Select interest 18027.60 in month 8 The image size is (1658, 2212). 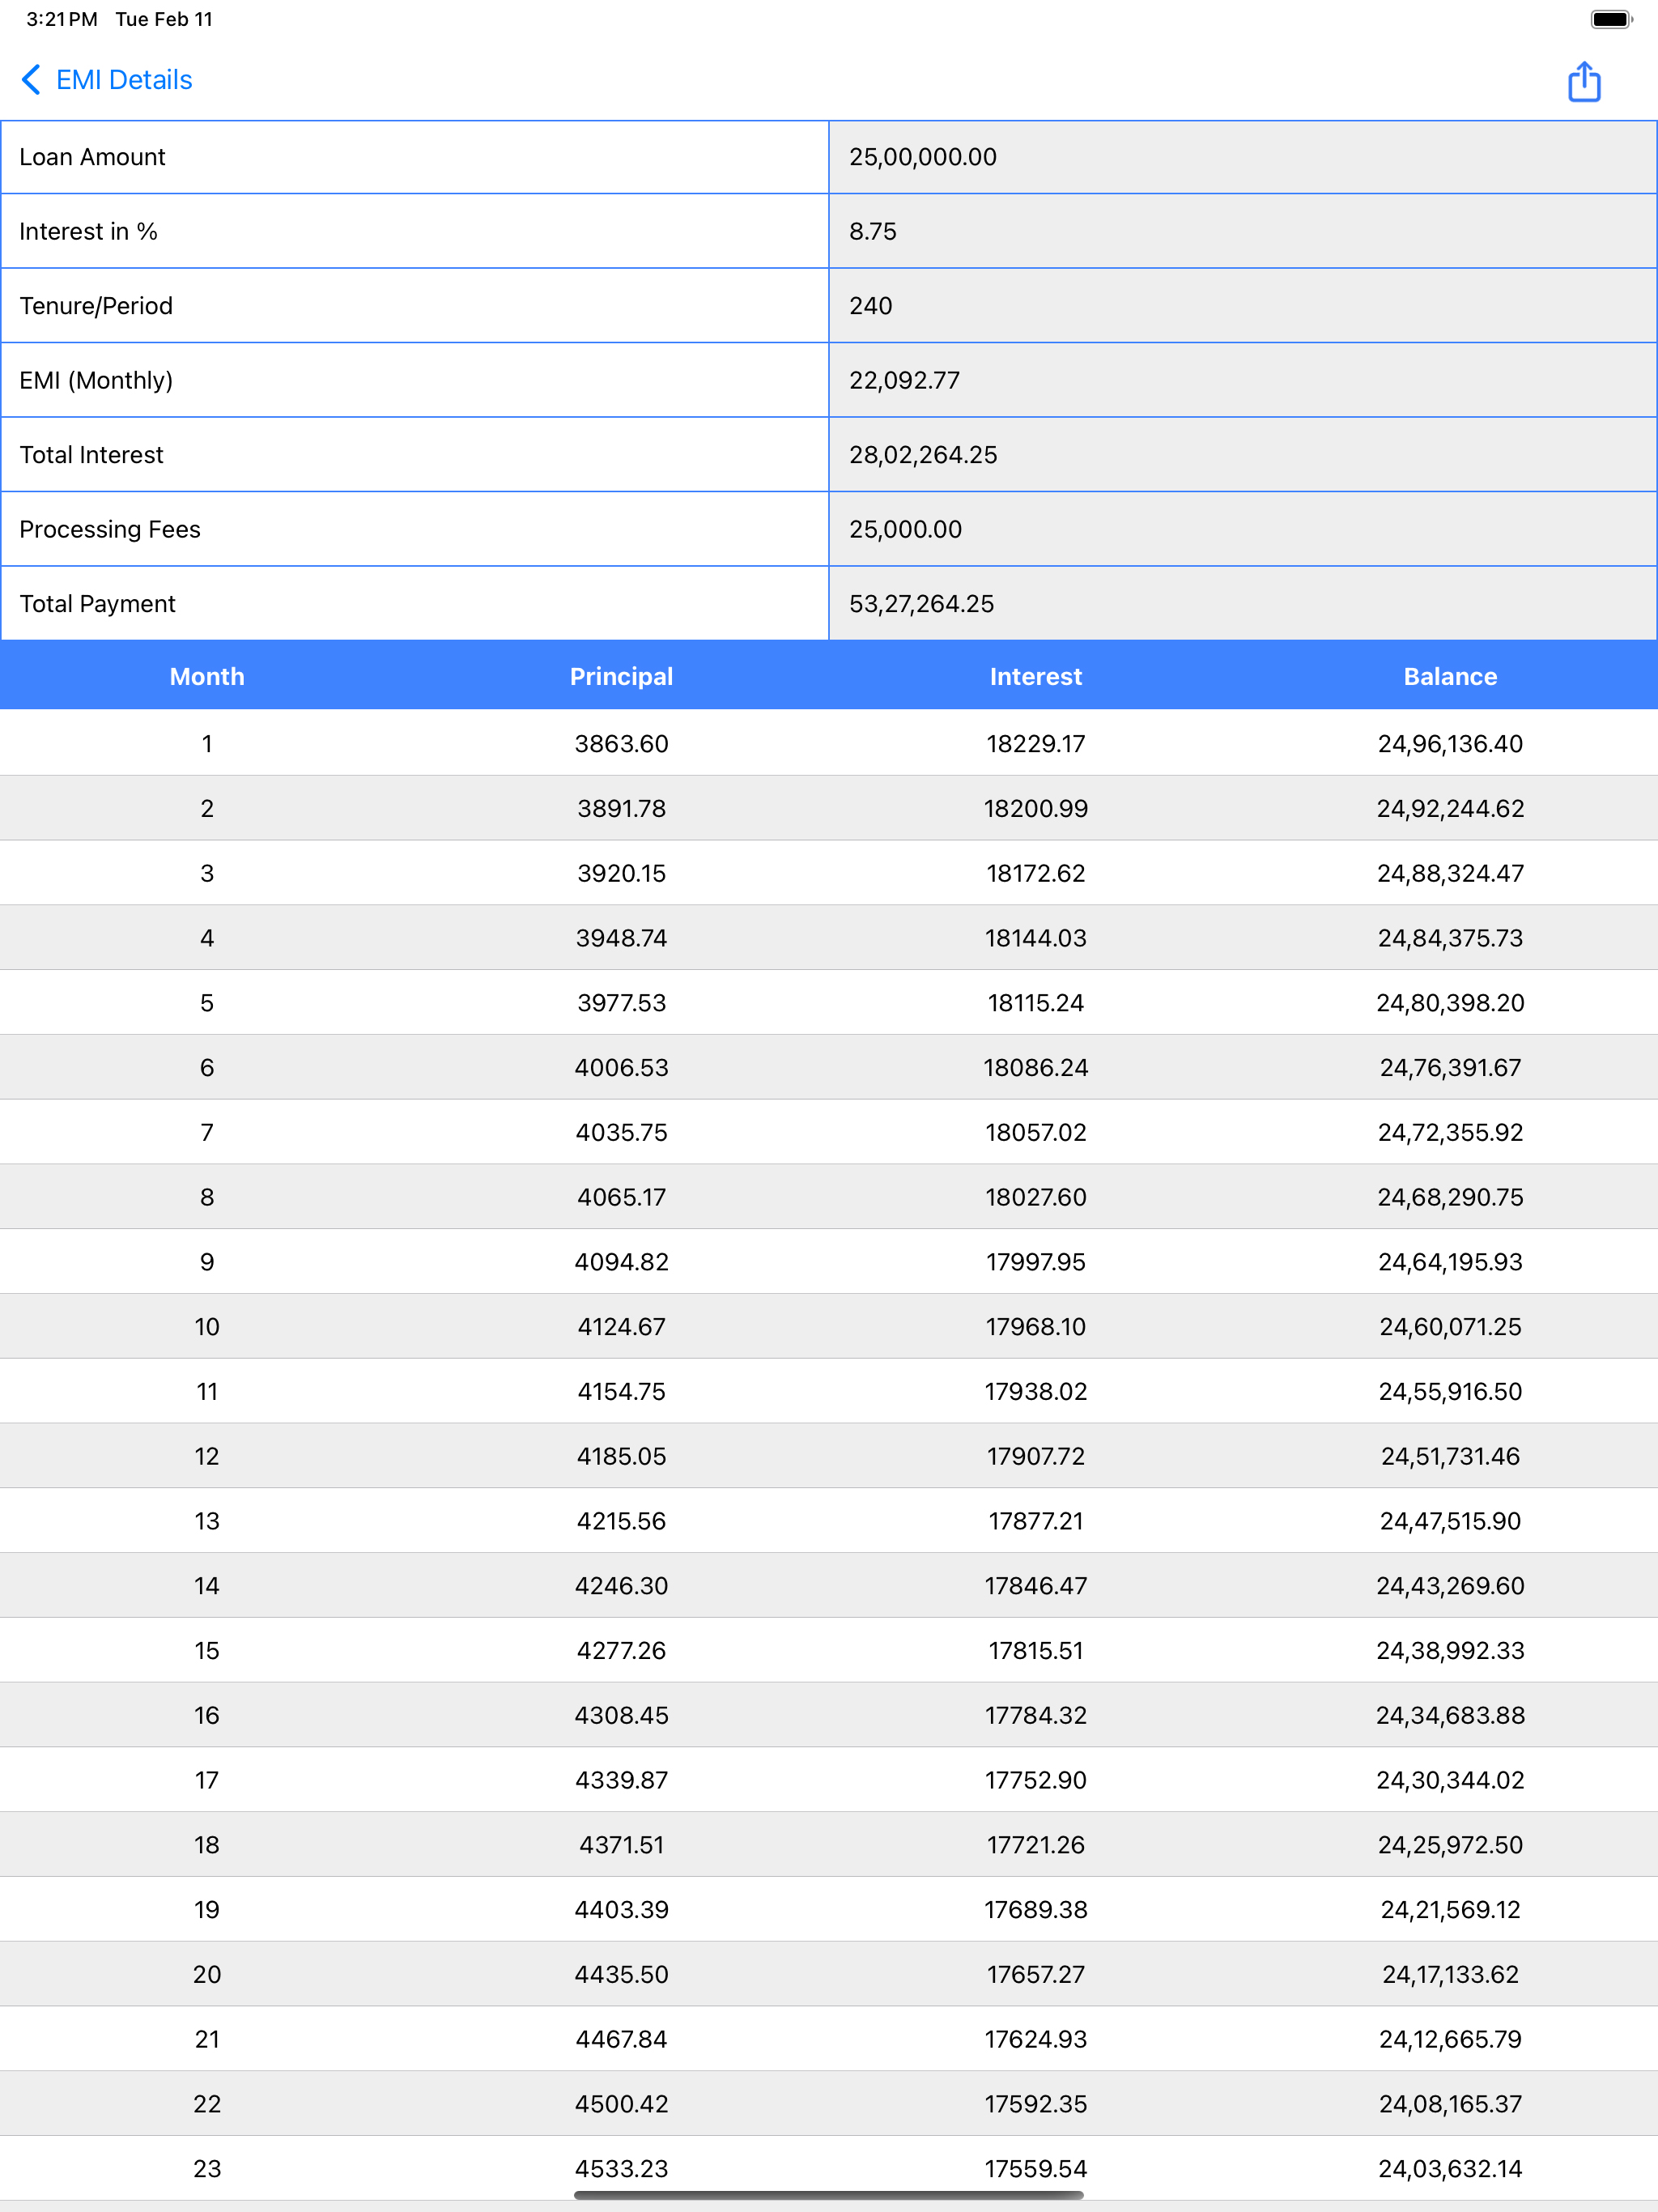pyautogui.click(x=1036, y=1197)
